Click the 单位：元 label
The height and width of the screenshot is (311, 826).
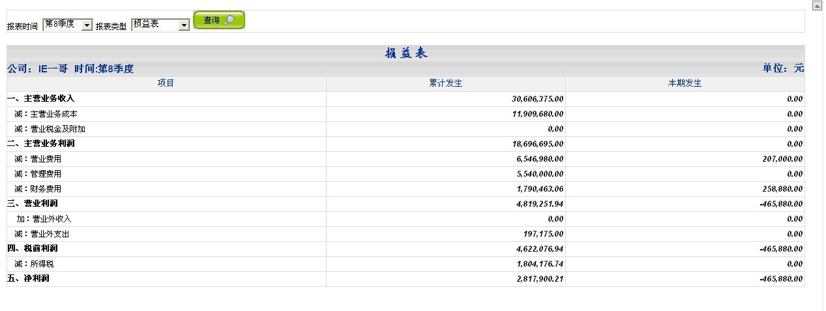783,68
